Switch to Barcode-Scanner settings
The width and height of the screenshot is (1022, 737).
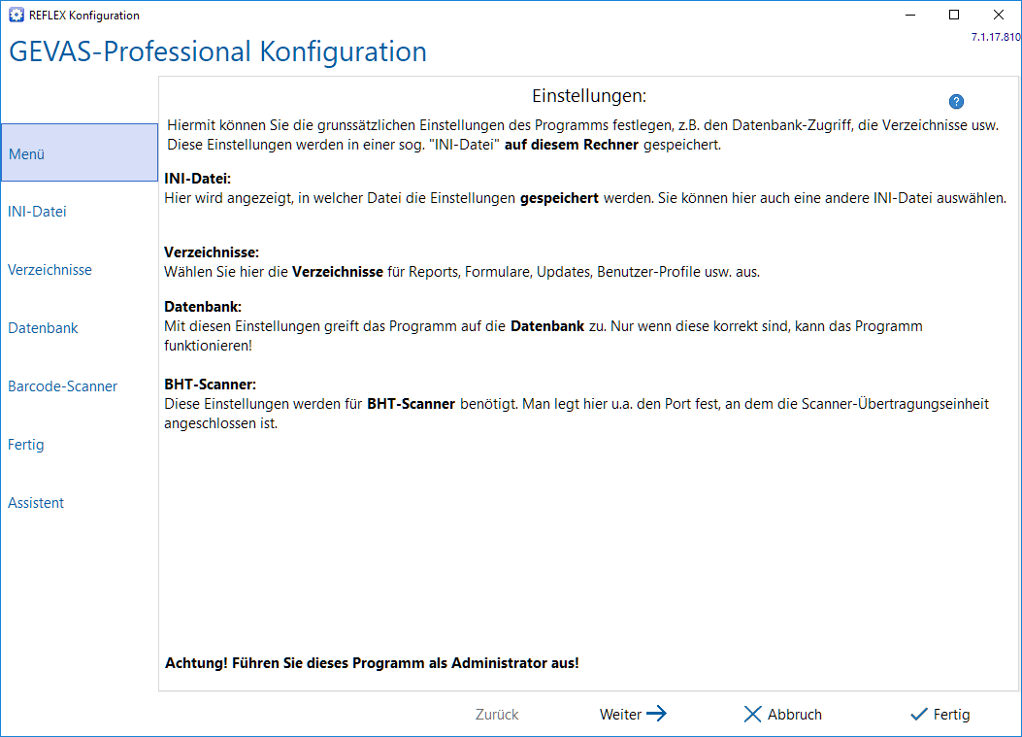pos(62,386)
